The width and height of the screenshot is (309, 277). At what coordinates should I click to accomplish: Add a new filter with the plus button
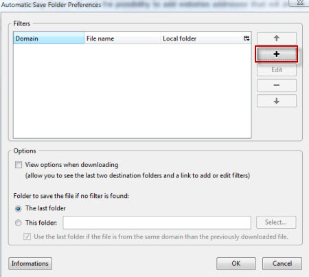click(277, 54)
